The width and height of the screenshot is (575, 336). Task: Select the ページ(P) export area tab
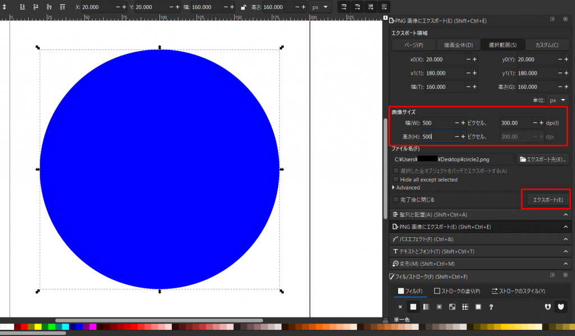tap(413, 45)
